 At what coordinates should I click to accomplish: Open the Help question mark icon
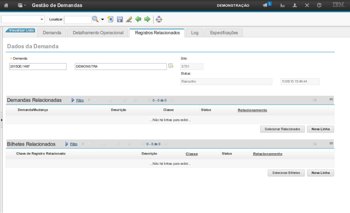tap(319, 5)
